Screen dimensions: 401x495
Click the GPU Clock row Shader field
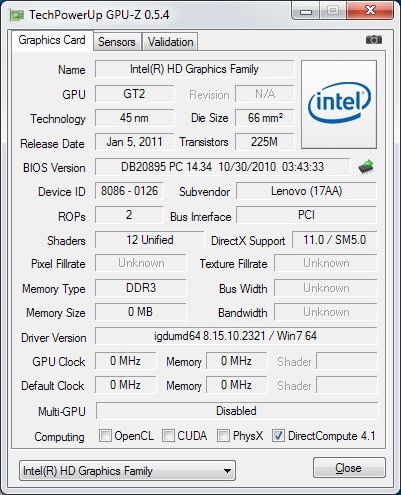(x=347, y=361)
